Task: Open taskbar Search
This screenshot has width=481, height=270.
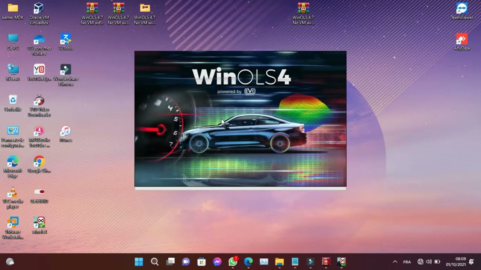Action: (x=154, y=262)
